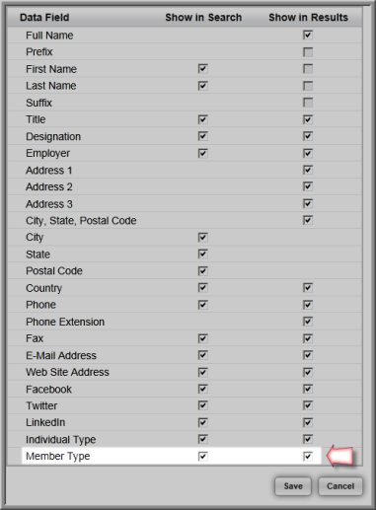Enable Prefix Show in Results checkbox
The height and width of the screenshot is (510, 376).
308,52
